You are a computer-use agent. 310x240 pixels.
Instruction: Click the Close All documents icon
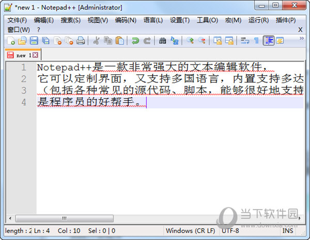point(69,41)
